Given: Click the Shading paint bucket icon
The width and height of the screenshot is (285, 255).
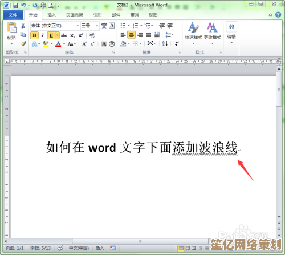Looking at the screenshot, I should [x=123, y=44].
